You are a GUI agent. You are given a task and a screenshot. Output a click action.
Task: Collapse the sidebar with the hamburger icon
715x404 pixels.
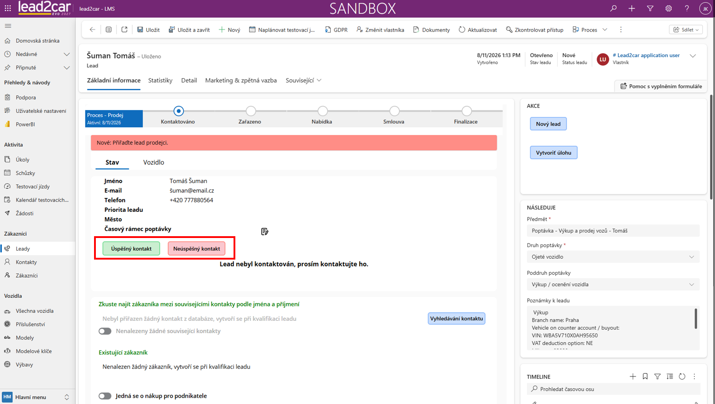click(8, 26)
